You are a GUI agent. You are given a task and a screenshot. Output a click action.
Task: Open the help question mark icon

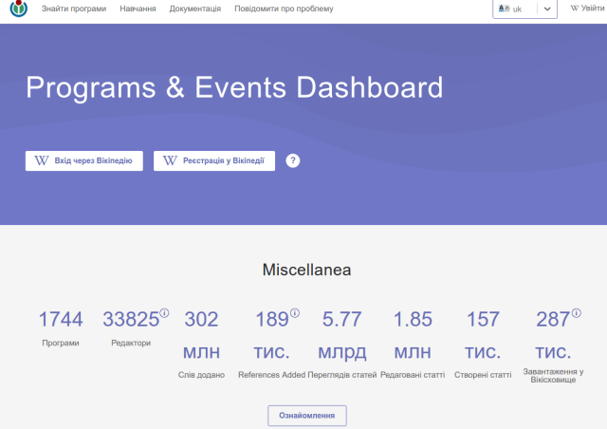tap(293, 160)
